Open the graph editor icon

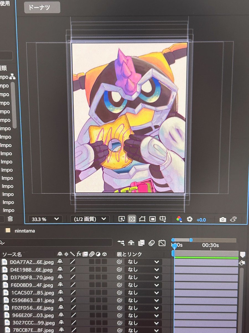[162, 243]
